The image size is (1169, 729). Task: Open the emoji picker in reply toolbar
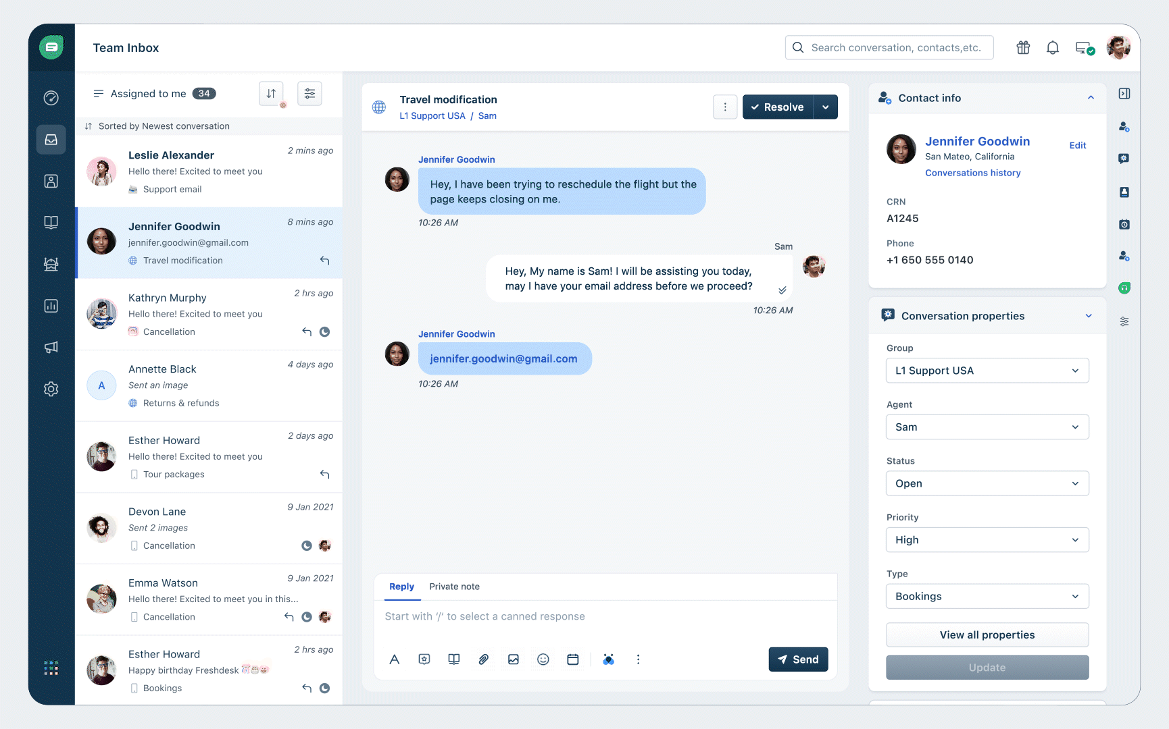[543, 659]
